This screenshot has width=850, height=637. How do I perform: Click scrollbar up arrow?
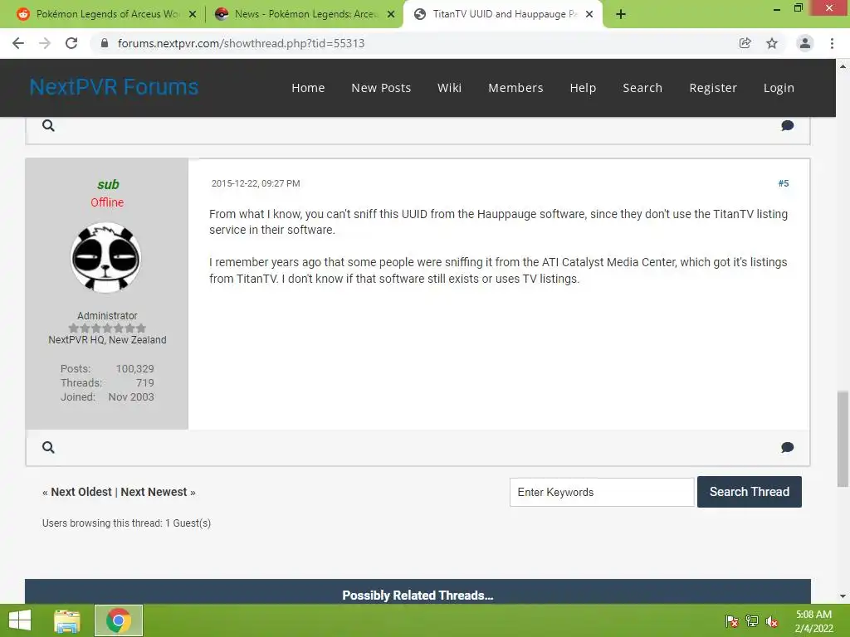point(843,66)
